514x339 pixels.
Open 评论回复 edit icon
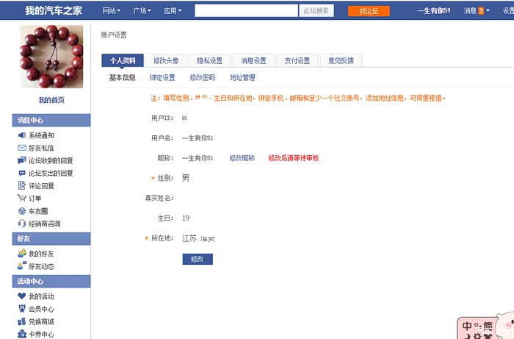22,185
